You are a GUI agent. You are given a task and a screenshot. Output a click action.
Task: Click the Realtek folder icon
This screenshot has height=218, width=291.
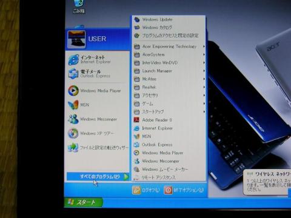tap(137, 87)
